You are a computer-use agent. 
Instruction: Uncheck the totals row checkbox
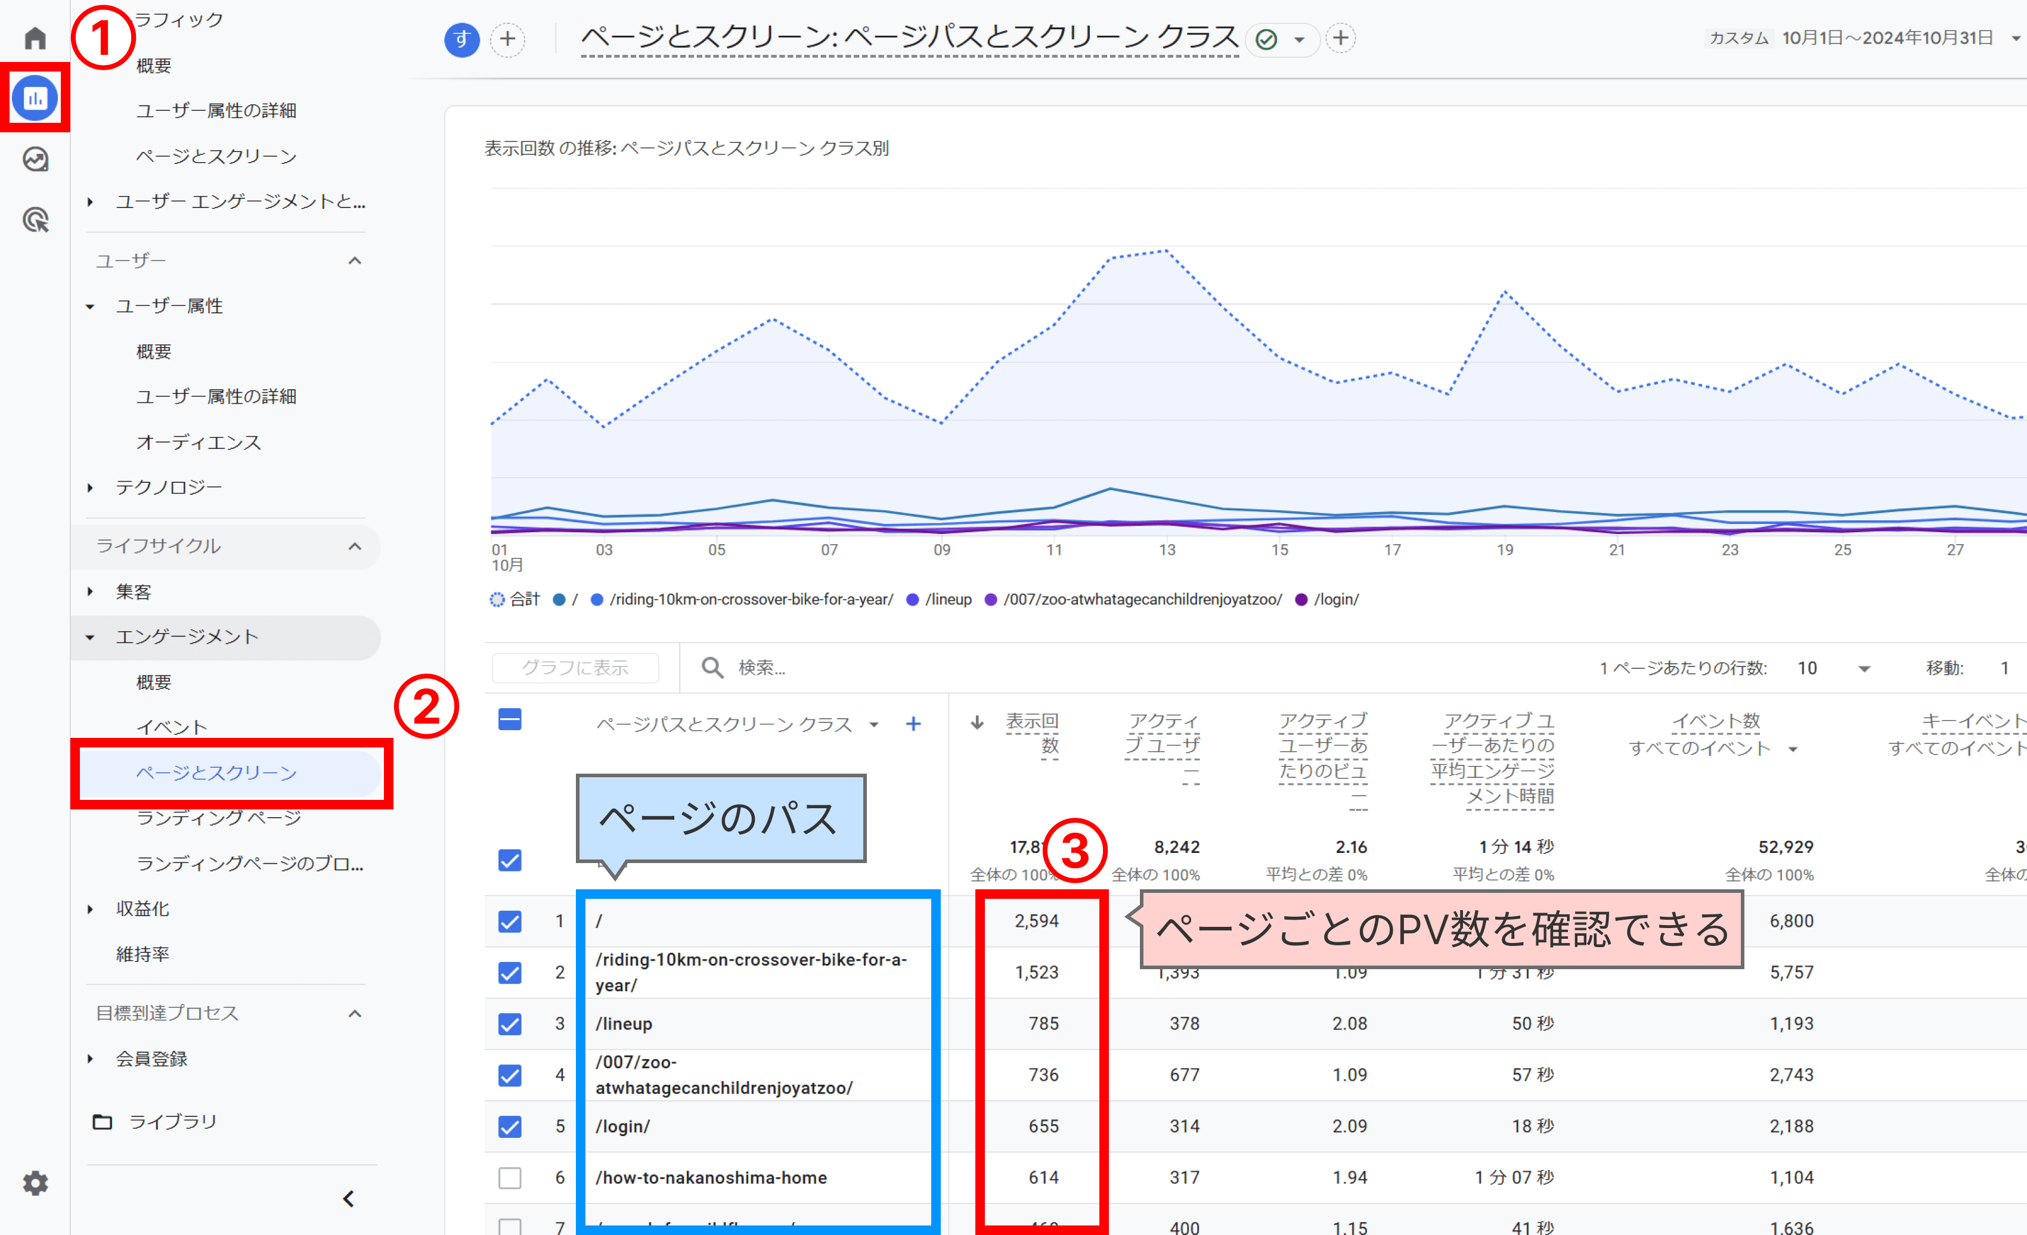(510, 860)
